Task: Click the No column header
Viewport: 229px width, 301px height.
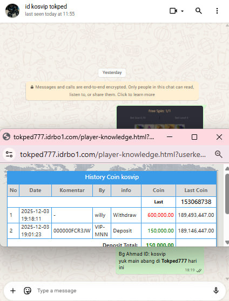Action: point(14,190)
